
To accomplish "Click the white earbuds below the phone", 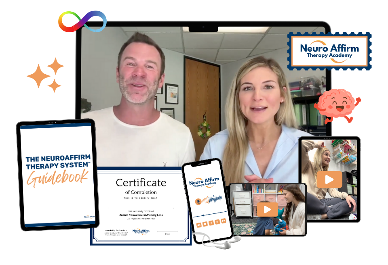I will 217,241.
